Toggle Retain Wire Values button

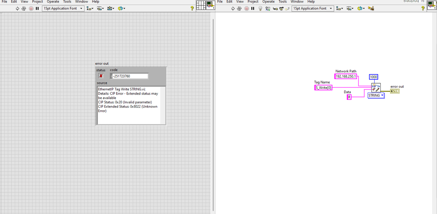[268, 9]
